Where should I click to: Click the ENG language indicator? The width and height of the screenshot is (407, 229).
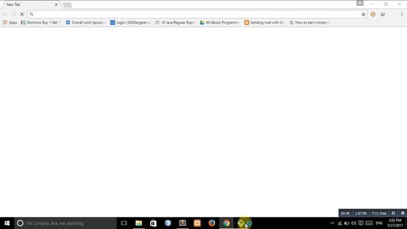click(379, 223)
